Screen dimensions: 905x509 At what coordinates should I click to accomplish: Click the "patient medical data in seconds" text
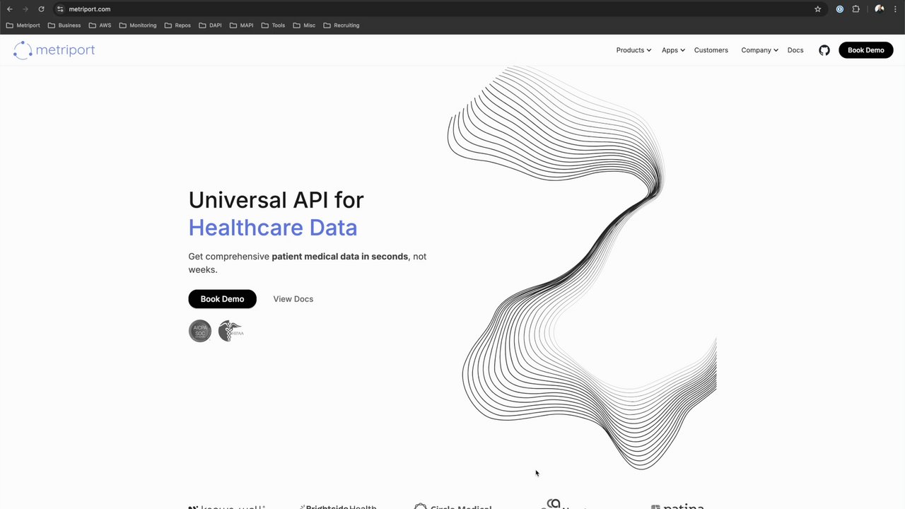click(340, 257)
